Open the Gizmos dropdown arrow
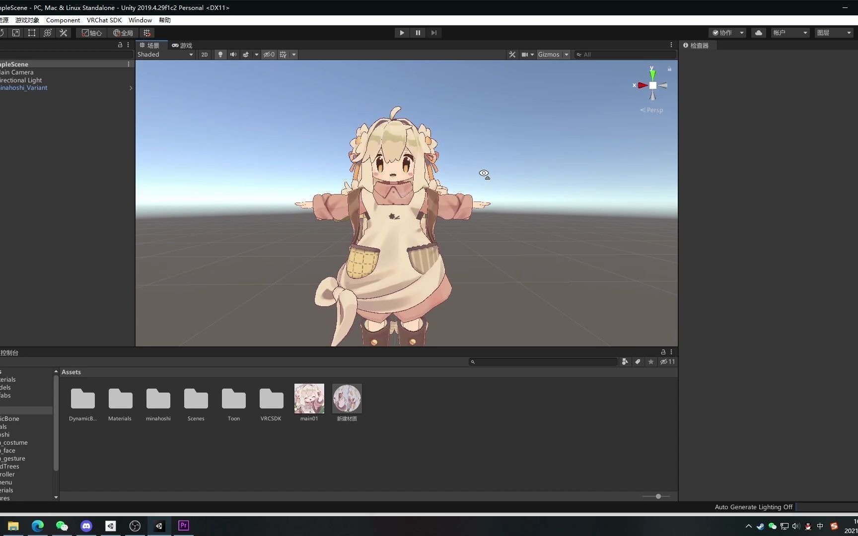Image resolution: width=858 pixels, height=536 pixels. tap(566, 55)
